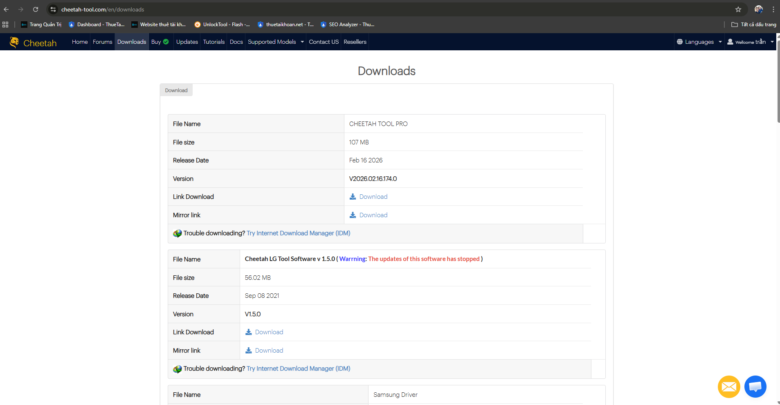Screen dimensions: 780x405
Task: Open Website thuê tài kh... bookmark
Action: [159, 25]
